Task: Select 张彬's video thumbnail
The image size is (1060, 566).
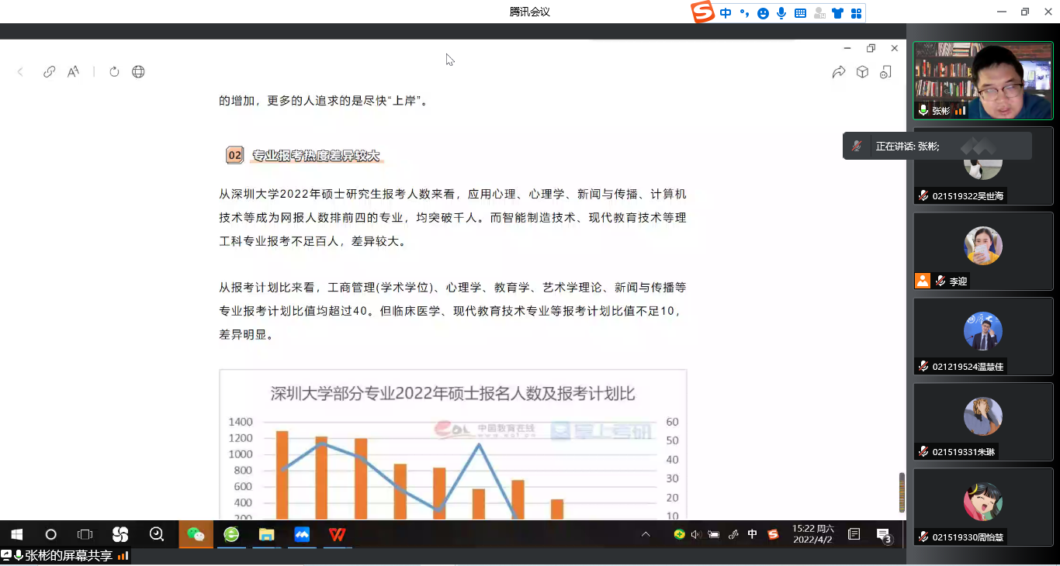Action: [x=982, y=81]
